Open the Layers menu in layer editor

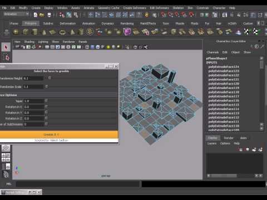[212, 143]
